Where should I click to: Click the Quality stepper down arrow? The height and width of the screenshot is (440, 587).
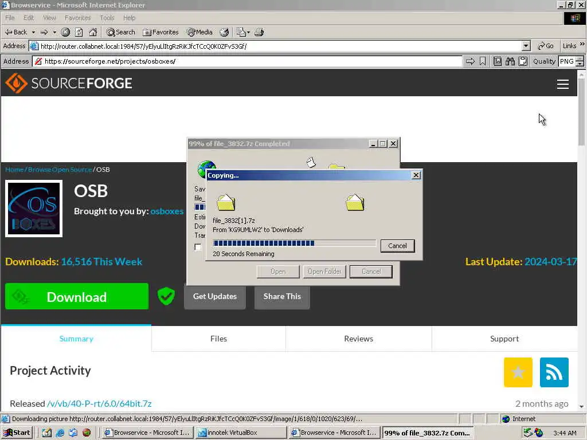point(580,64)
